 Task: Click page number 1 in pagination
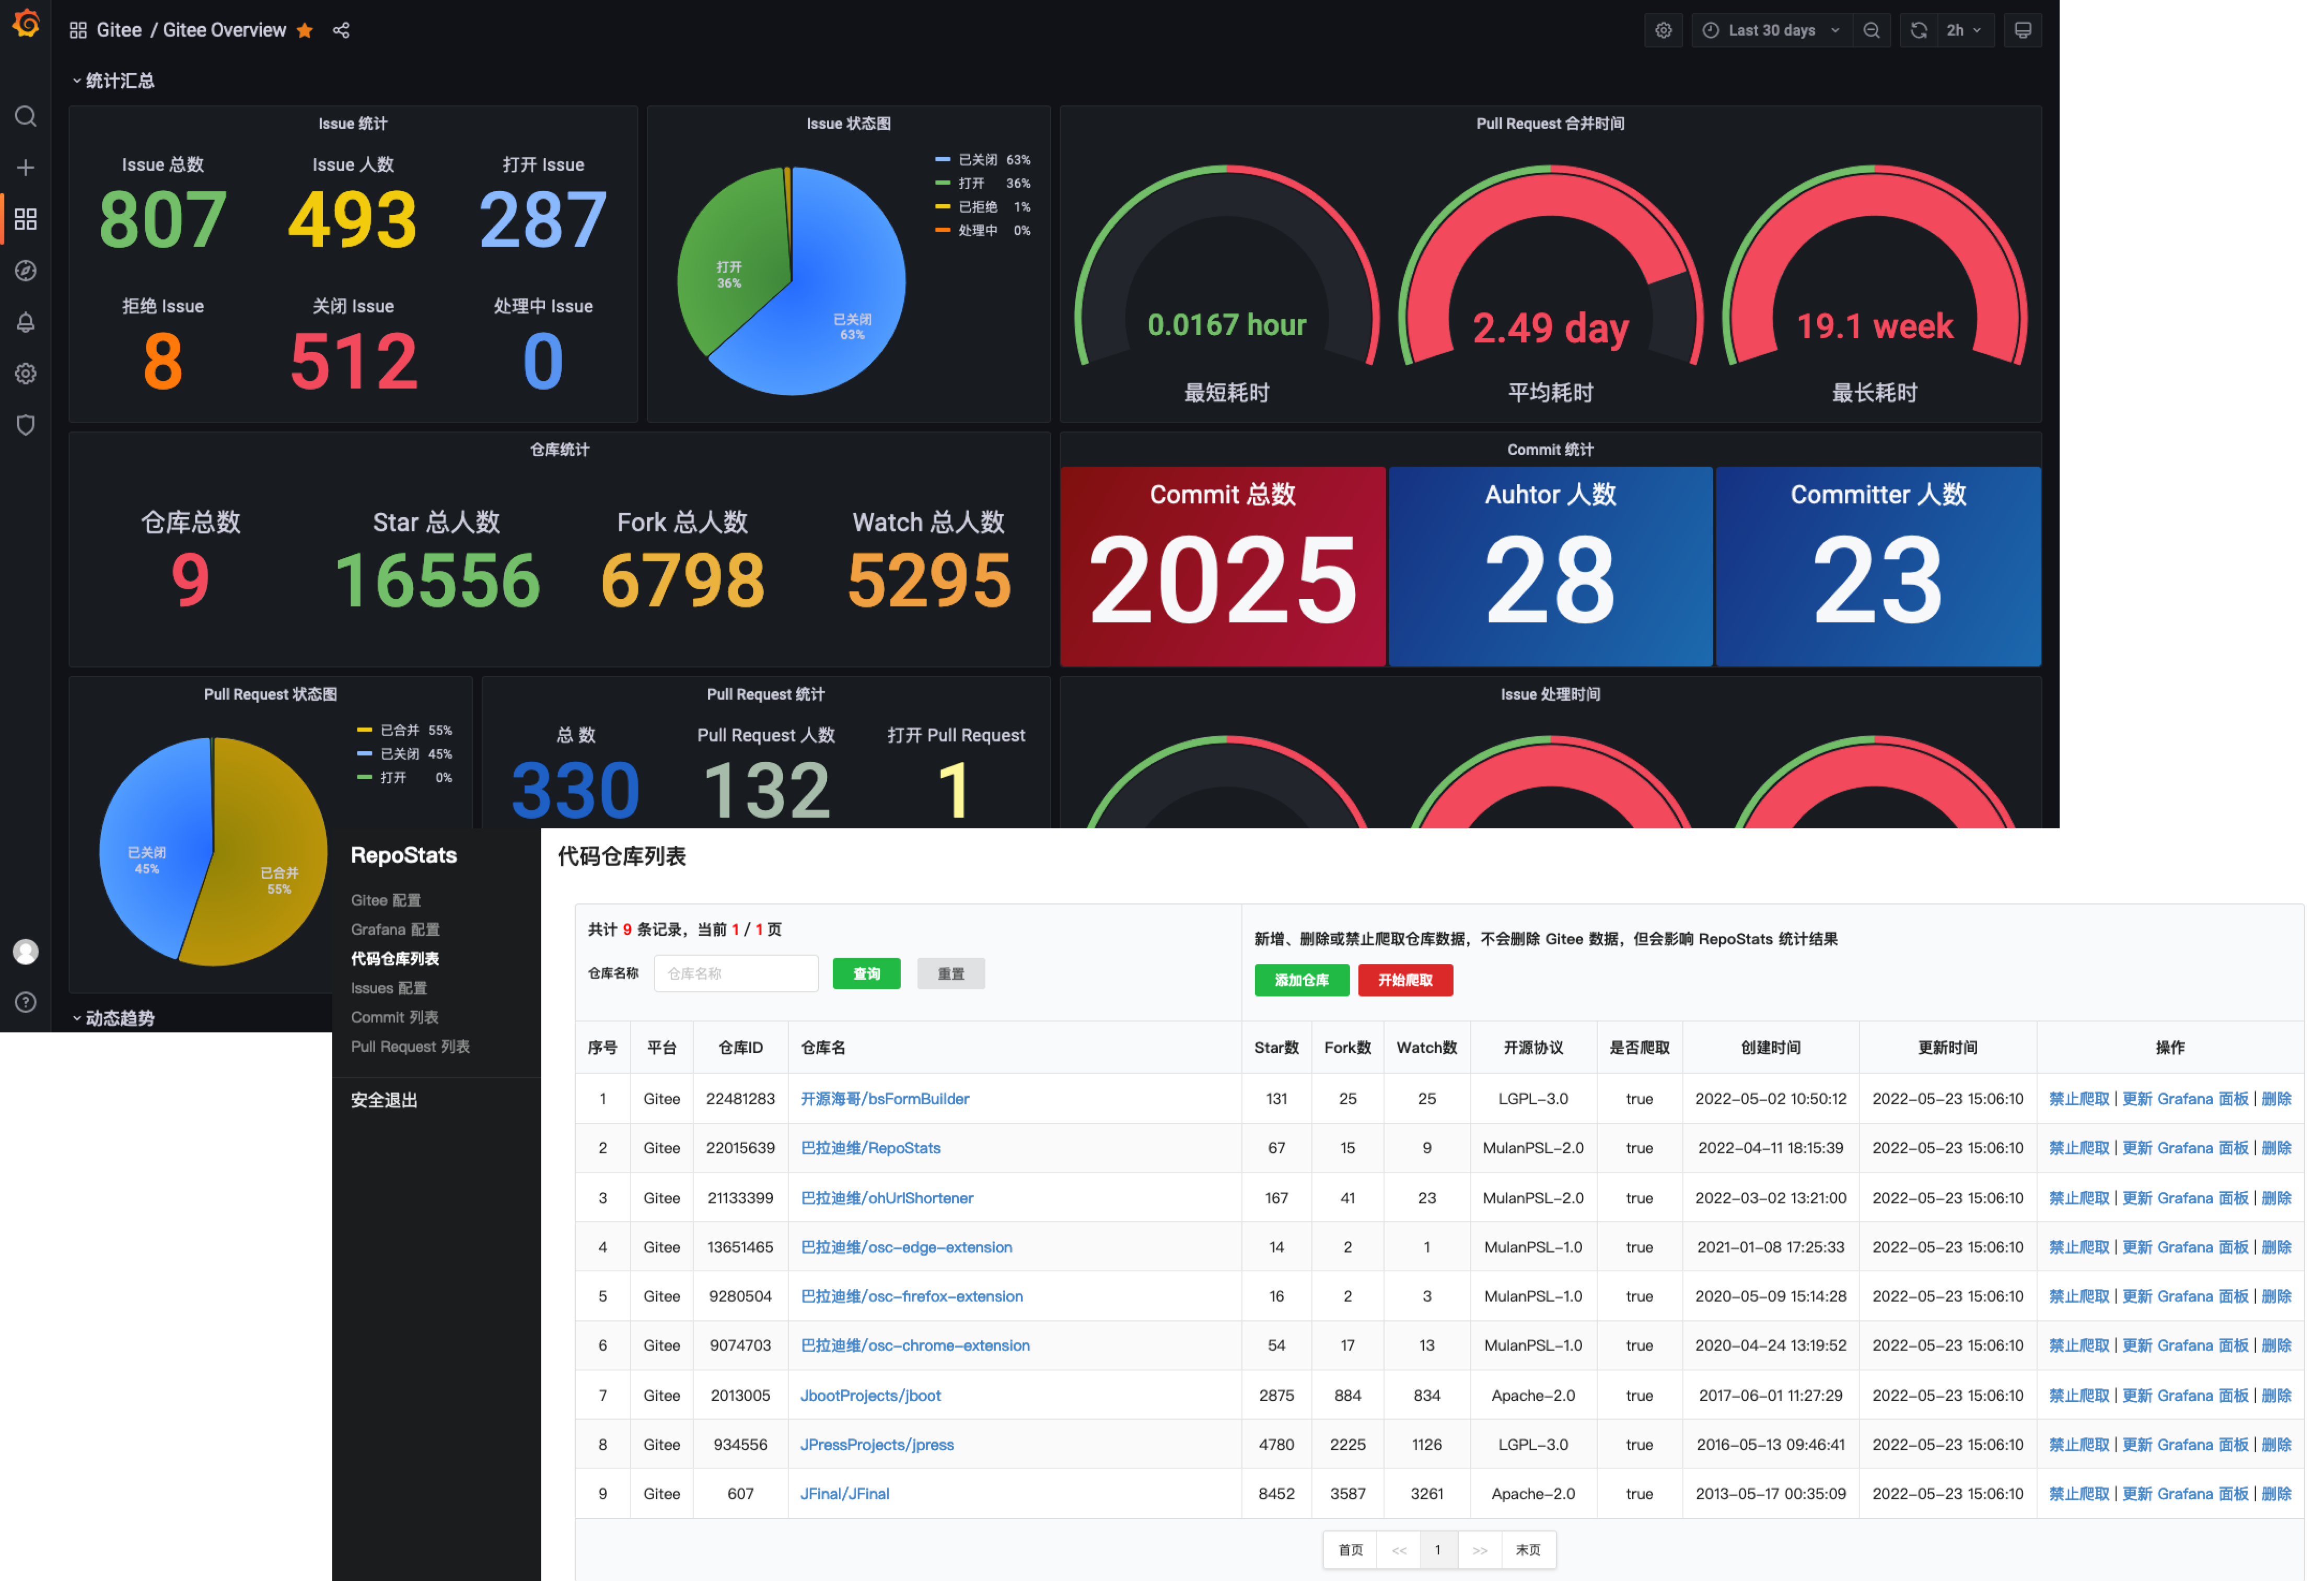coord(1438,1549)
